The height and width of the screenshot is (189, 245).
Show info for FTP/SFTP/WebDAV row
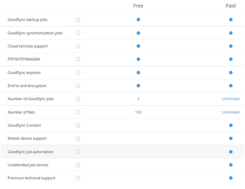coord(78,59)
